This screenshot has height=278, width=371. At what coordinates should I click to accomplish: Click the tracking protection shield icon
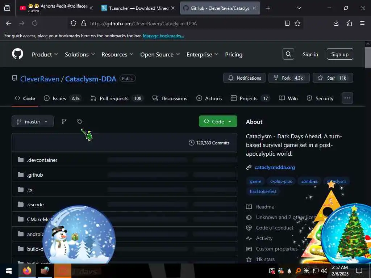click(x=74, y=23)
